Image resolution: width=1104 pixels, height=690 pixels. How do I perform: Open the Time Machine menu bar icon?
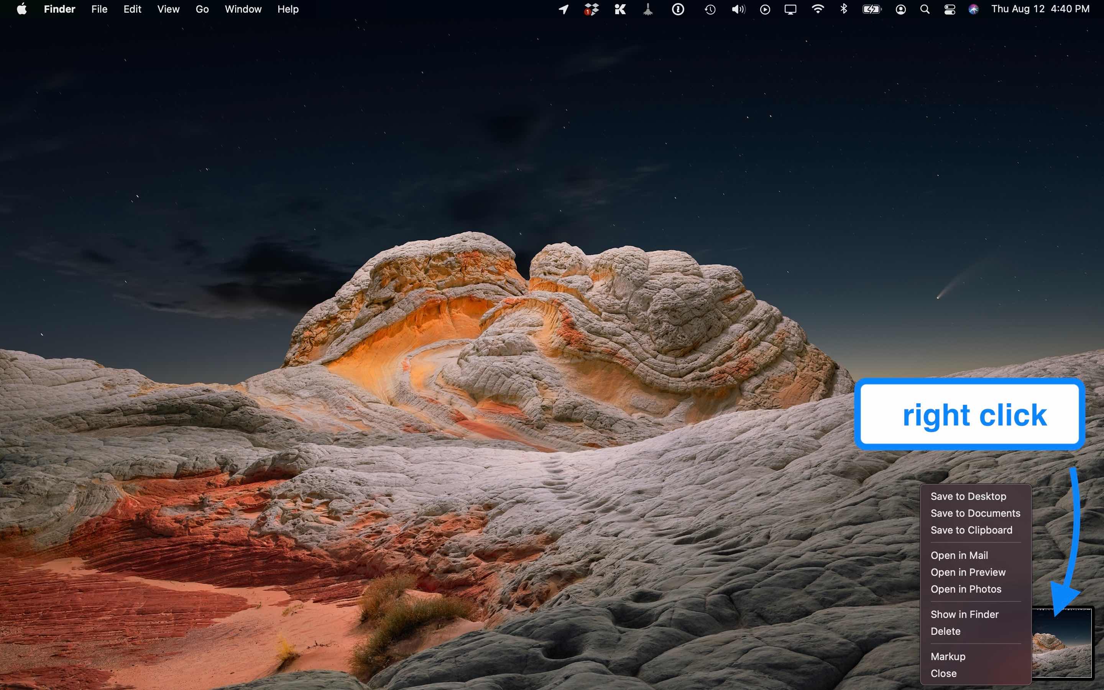point(710,9)
